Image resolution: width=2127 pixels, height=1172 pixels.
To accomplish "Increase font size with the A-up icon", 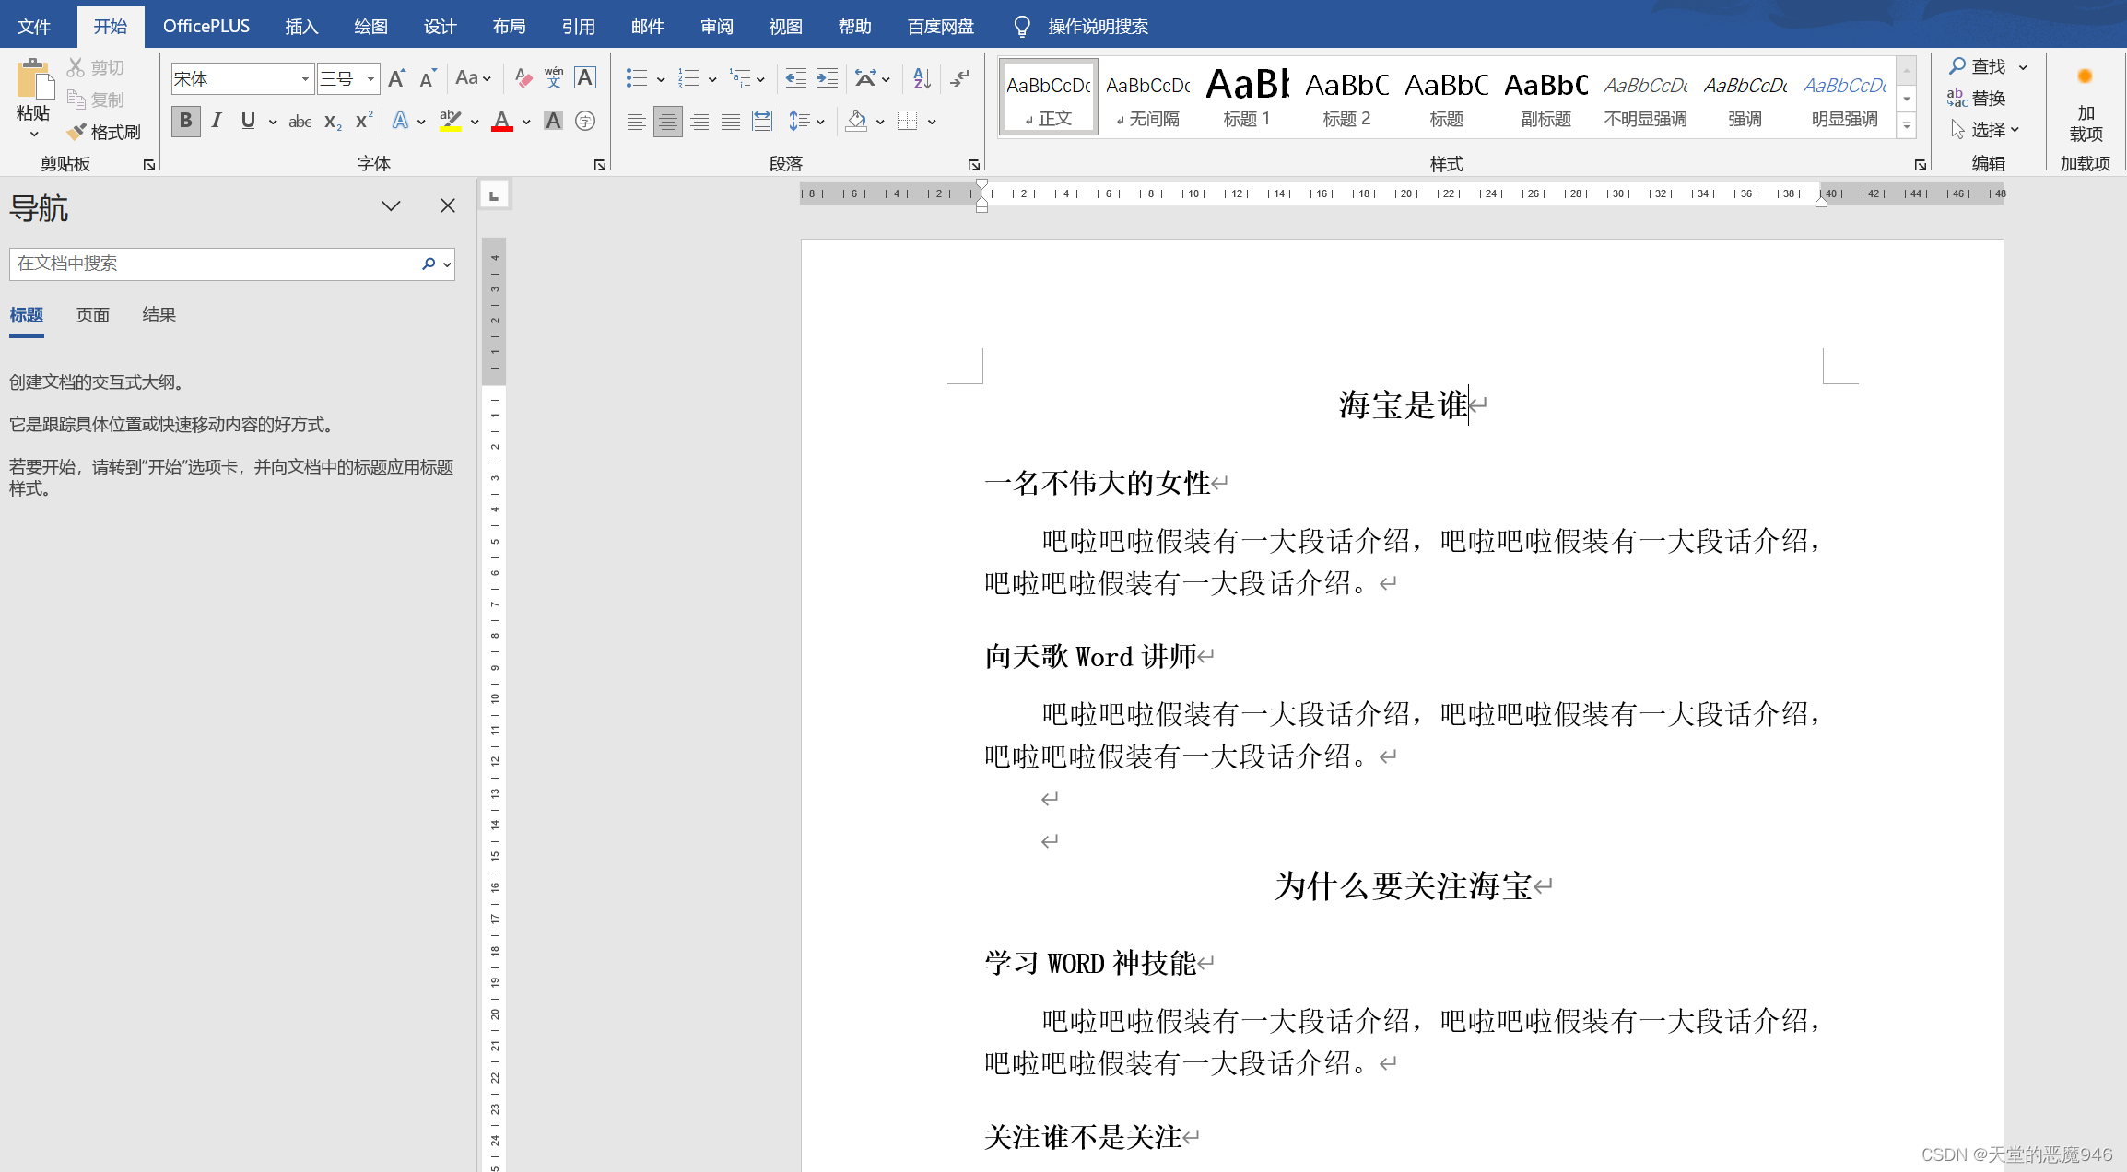I will (396, 78).
